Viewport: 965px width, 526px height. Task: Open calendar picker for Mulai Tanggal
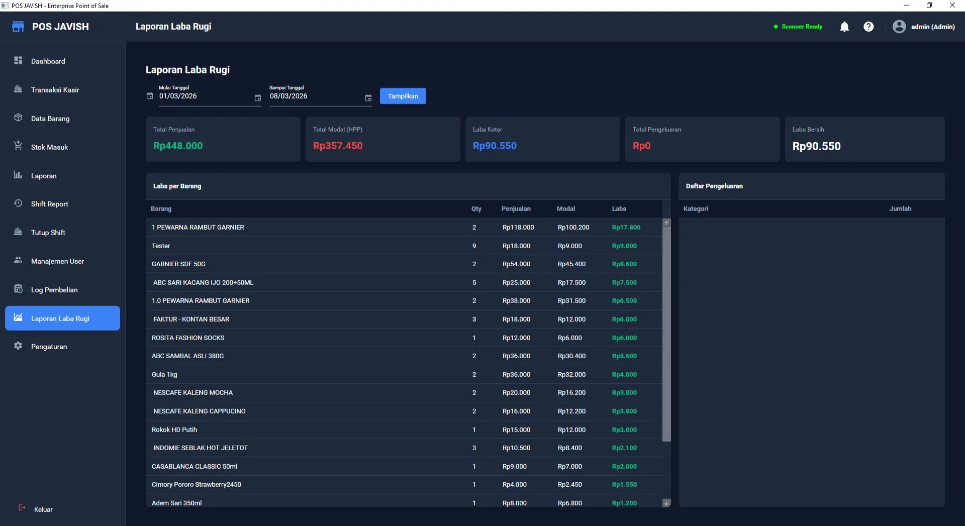click(257, 98)
